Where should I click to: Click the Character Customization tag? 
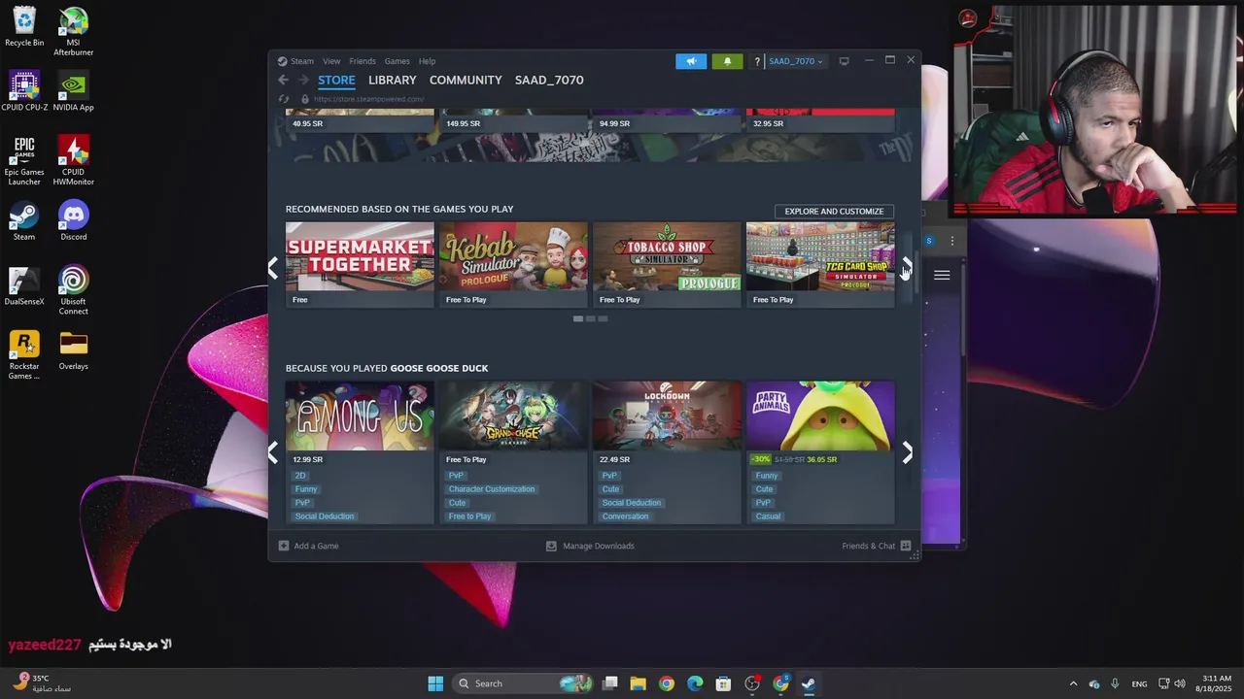click(491, 489)
